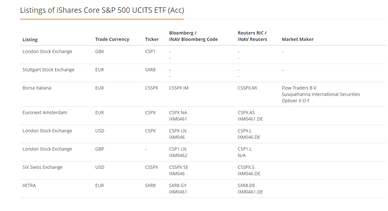Select the XETRA listing row
This screenshot has height=211, width=388.
[29, 185]
